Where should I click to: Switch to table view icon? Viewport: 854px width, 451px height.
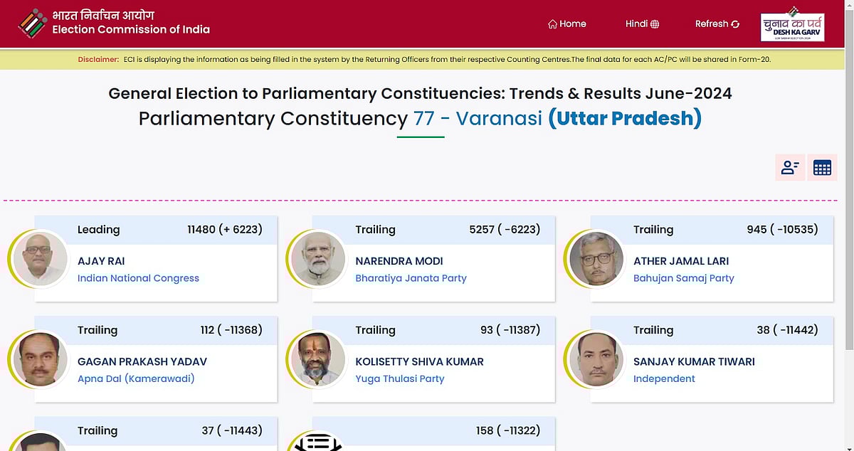822,168
